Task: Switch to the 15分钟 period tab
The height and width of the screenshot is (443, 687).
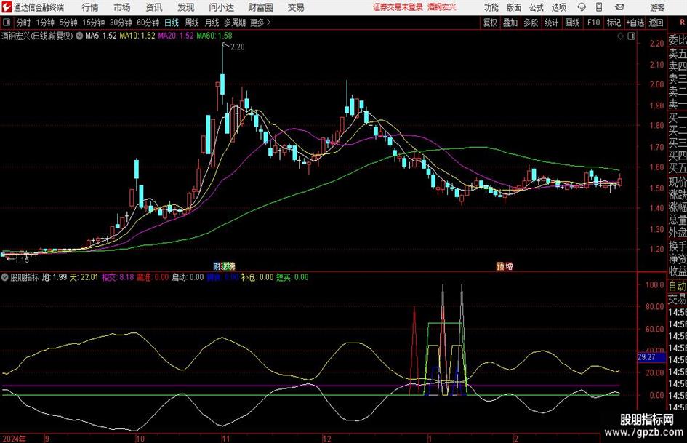Action: 94,23
